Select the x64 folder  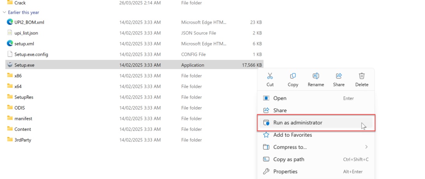18,87
